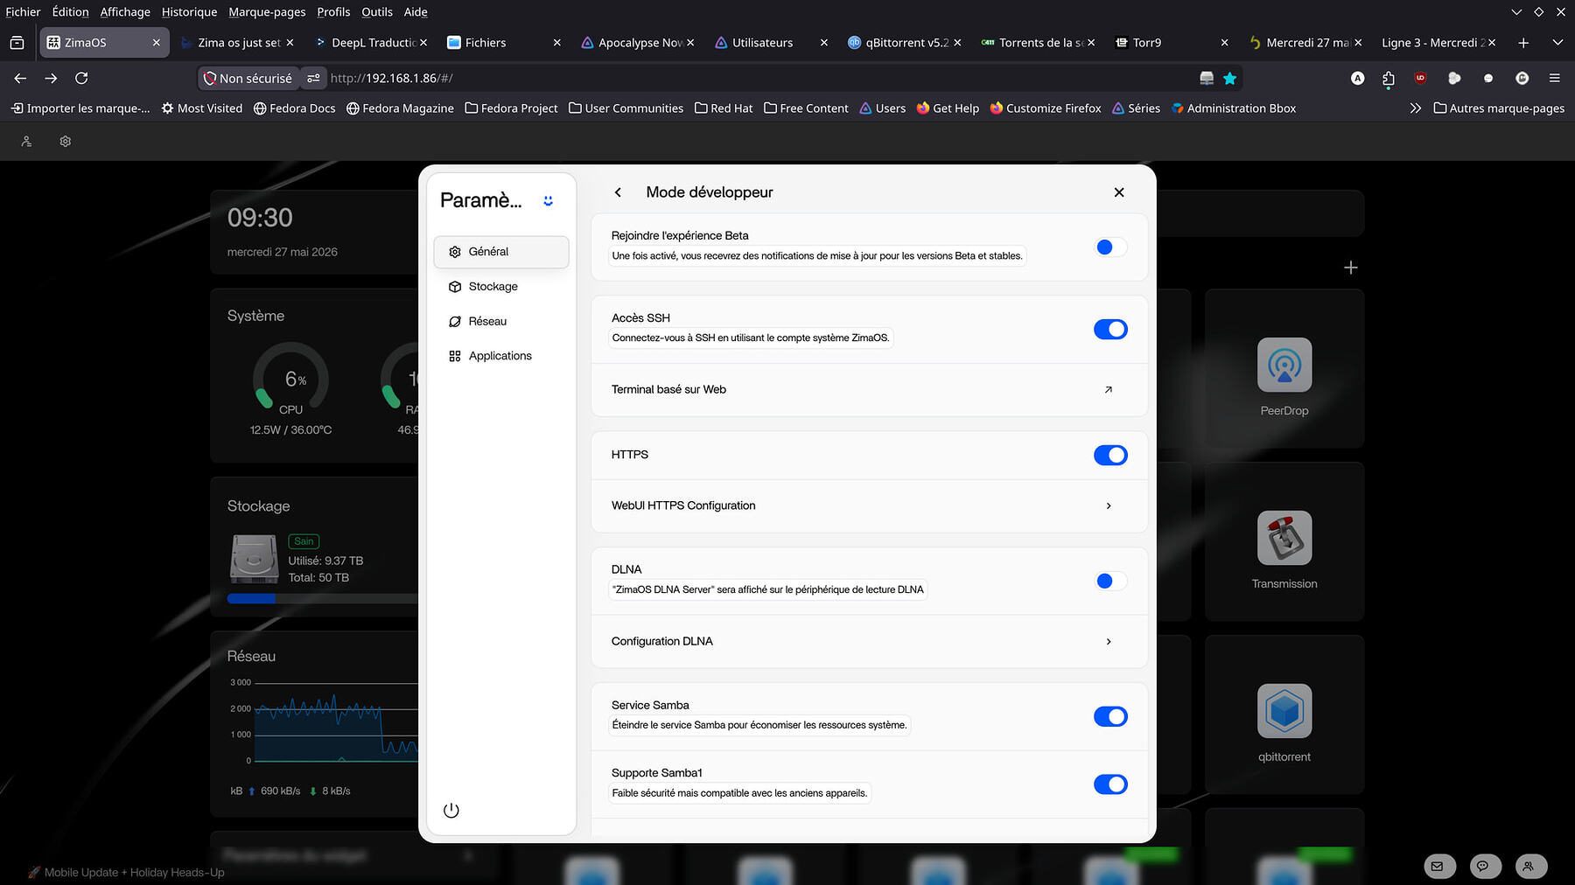Open Terminal basé sur Web external arrow
Screen dimensions: 1575x885
coord(1109,389)
